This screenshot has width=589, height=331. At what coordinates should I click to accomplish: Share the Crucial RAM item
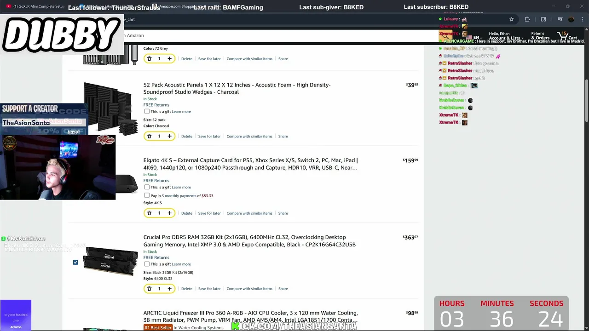pos(283,289)
